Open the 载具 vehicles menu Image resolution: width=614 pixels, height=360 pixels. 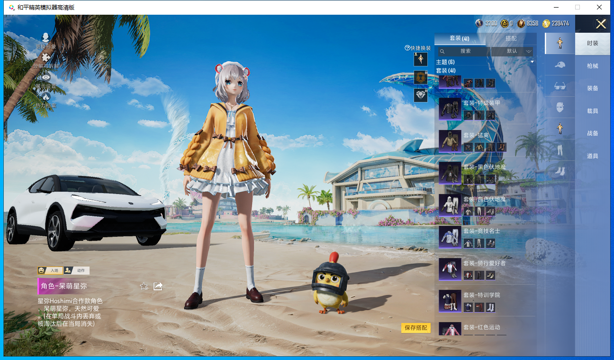(x=593, y=111)
